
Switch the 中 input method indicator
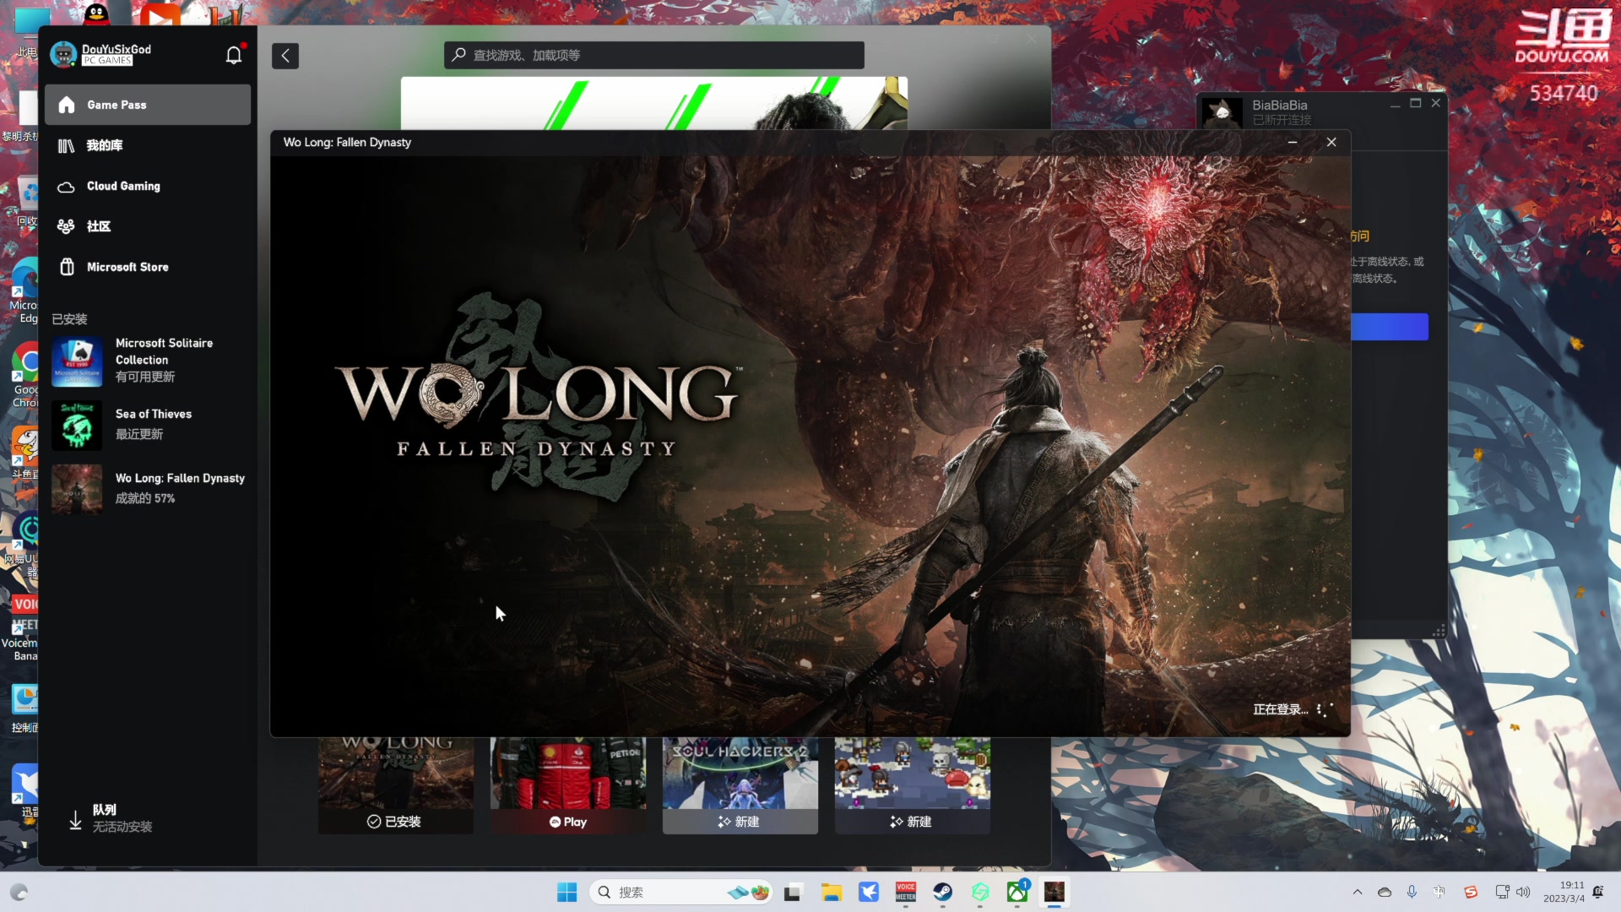tap(1439, 892)
